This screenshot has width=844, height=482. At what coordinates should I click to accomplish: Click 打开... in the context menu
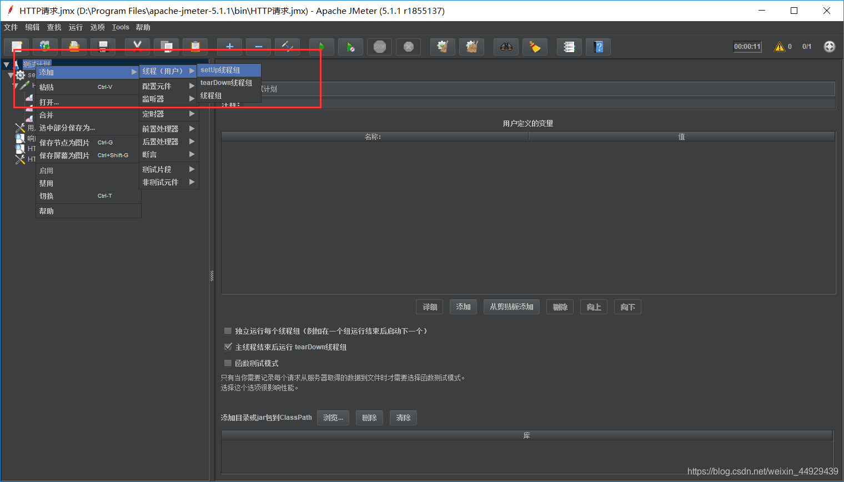[x=88, y=102]
